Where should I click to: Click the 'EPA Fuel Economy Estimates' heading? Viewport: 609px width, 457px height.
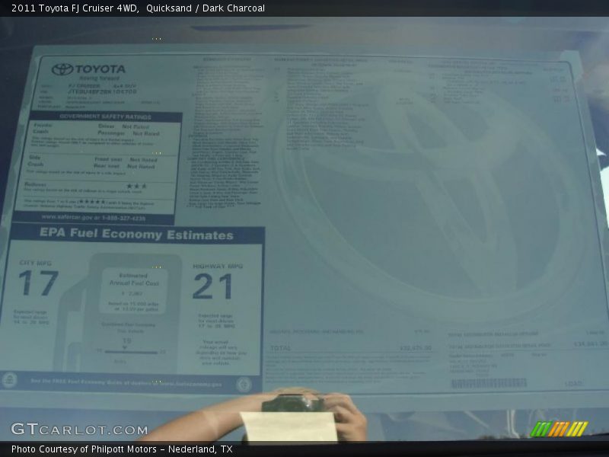[x=136, y=234]
